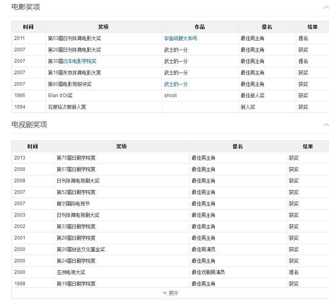Image resolution: width=329 pixels, height=303 pixels.
Task: Open 武士的一分 link in 第80届电影旬报评奖 row
Action: click(176, 84)
